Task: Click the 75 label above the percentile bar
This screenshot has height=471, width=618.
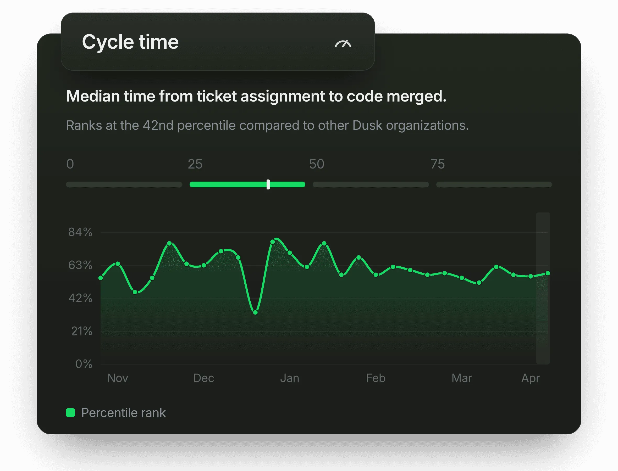Action: (x=438, y=164)
